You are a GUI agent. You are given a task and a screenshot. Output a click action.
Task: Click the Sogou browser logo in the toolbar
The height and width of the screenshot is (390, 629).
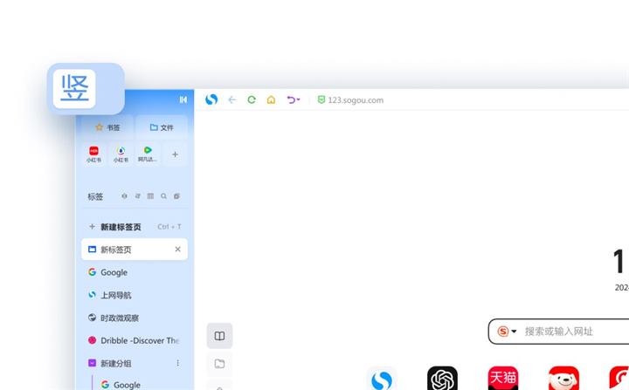[211, 99]
